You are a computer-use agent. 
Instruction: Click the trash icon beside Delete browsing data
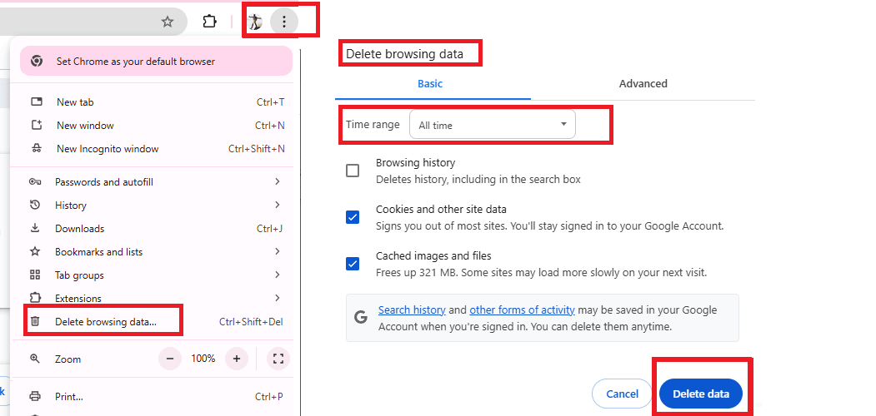pyautogui.click(x=35, y=322)
